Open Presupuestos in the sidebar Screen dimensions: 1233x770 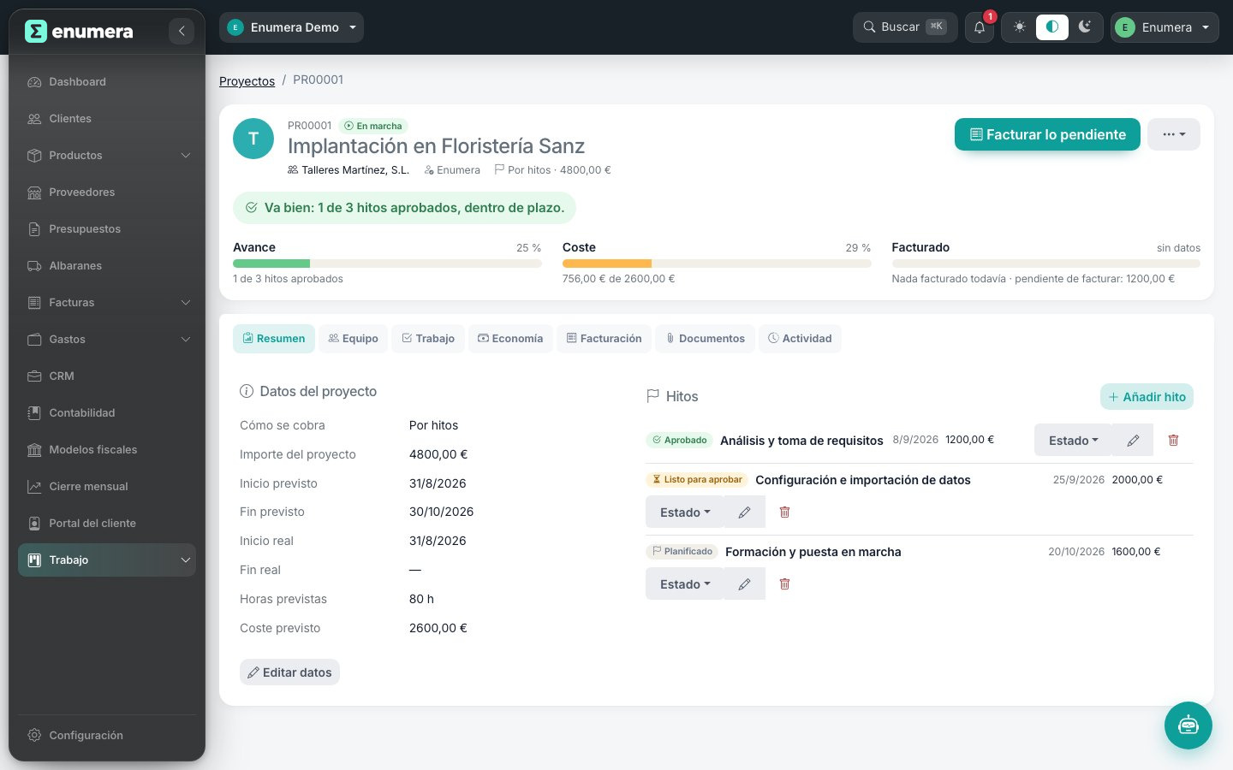tap(107, 229)
